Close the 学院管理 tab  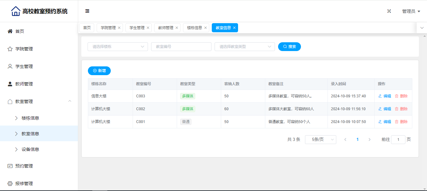(x=119, y=28)
